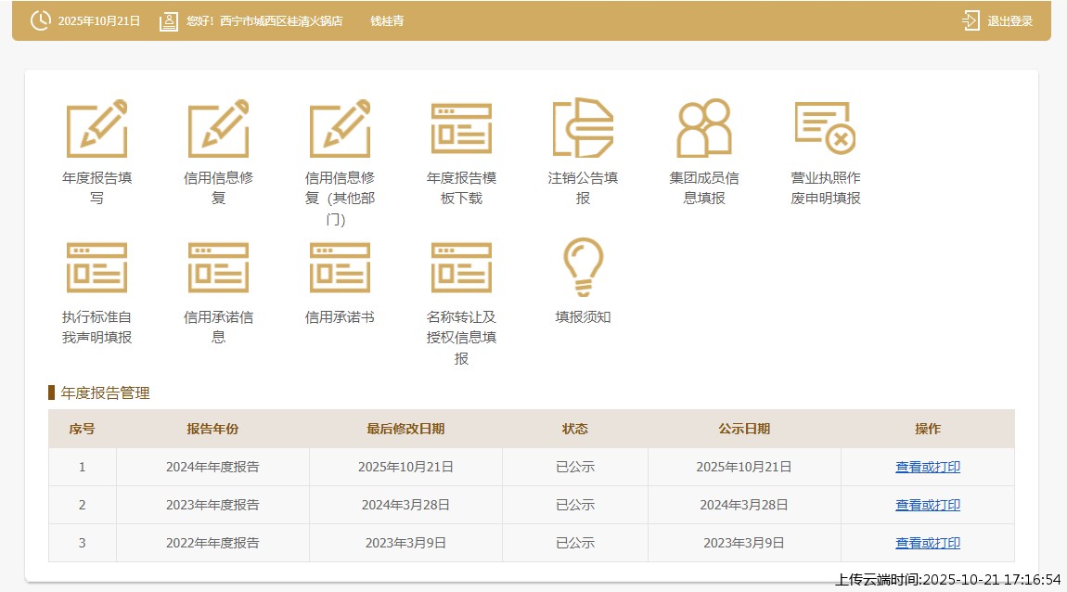Select the 集团成员信息填报 people icon

704,129
